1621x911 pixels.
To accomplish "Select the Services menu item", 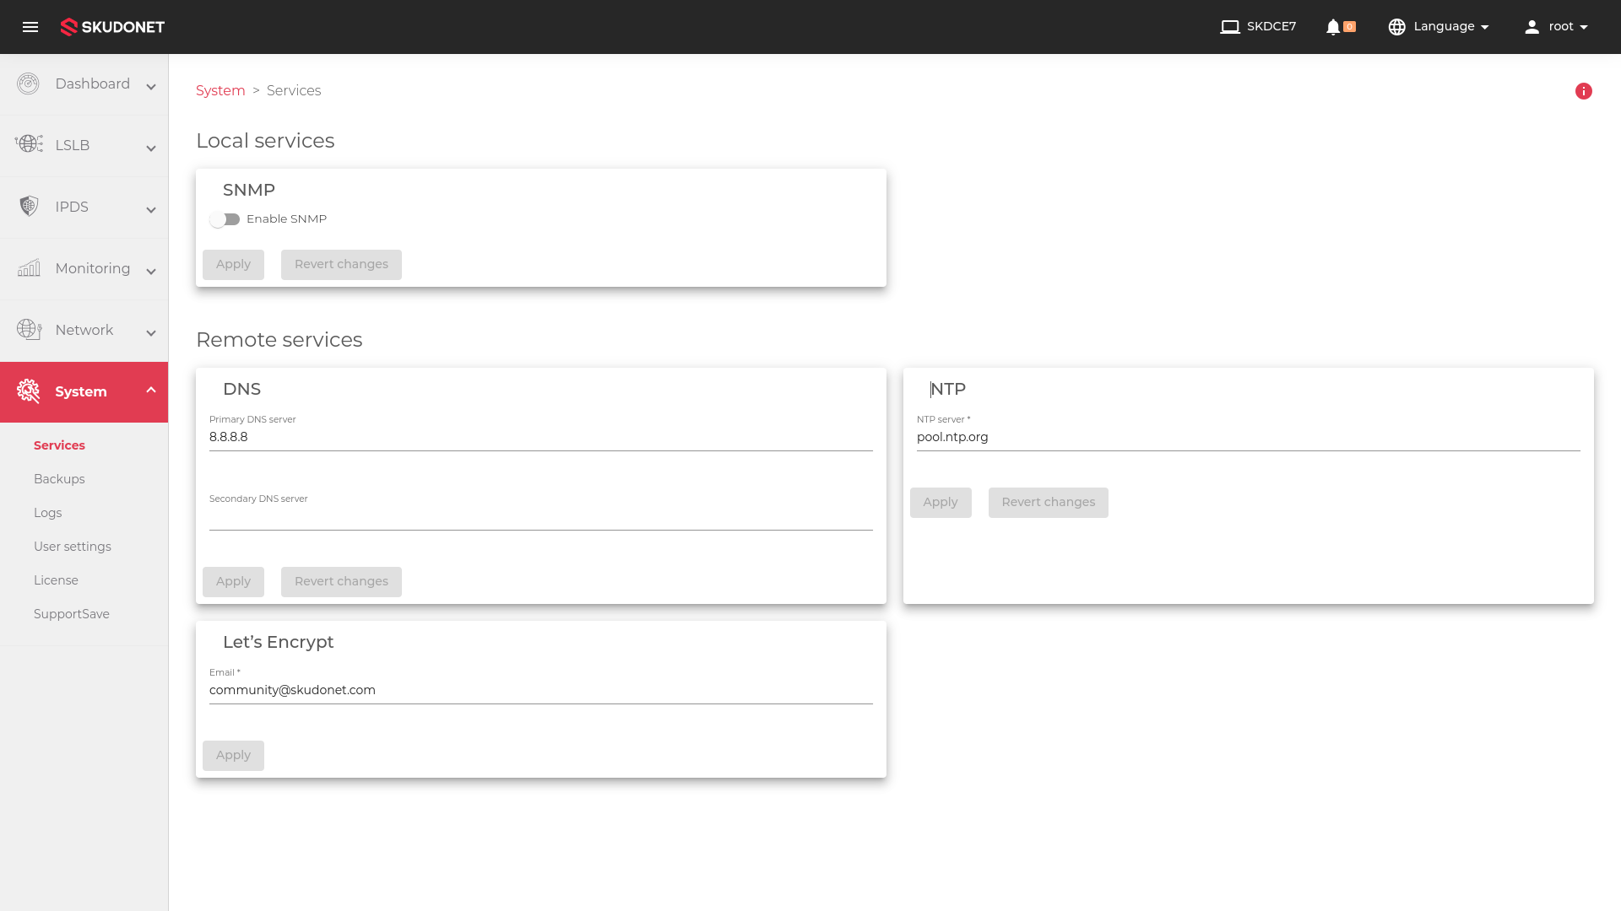I will (x=59, y=445).
